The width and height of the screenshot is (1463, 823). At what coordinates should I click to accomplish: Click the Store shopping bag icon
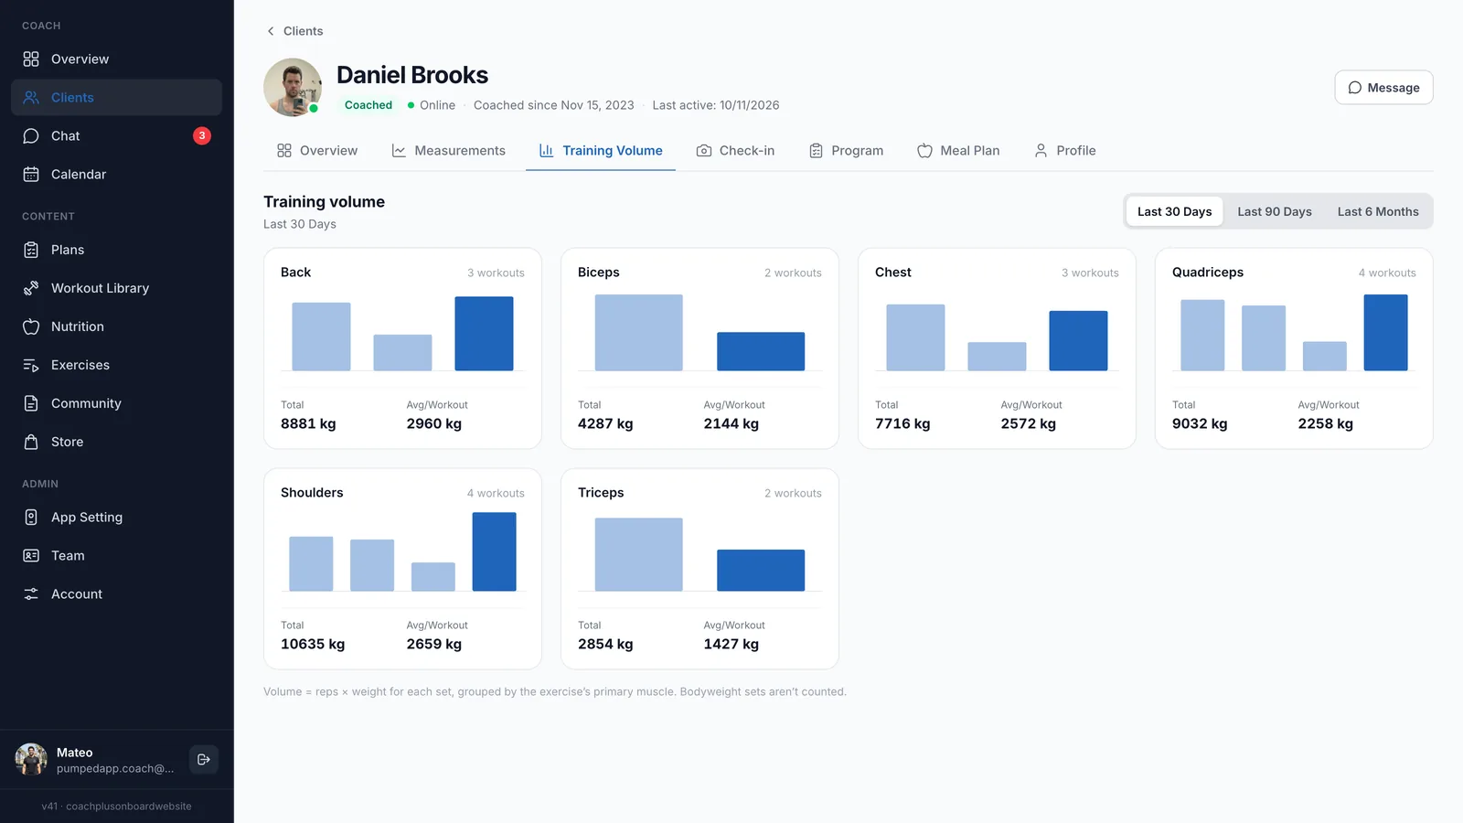(31, 442)
